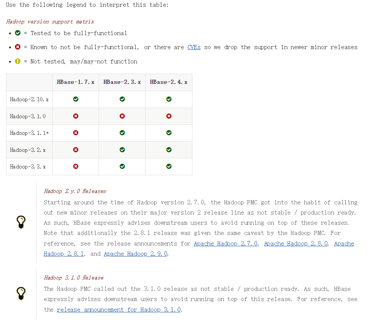378x326 pixels.
Task: Click lightbulb tip icon beside Hadoop 2.y.0 Releases
Action: [21, 222]
